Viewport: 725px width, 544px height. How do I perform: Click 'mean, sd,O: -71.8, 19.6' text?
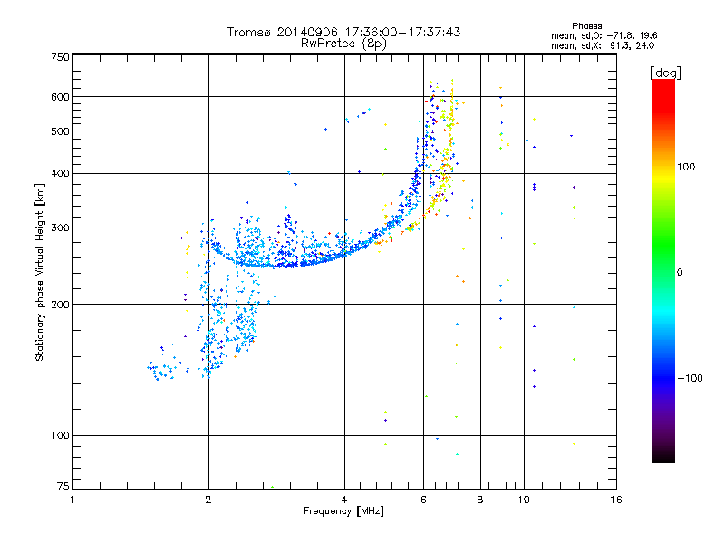click(x=604, y=35)
